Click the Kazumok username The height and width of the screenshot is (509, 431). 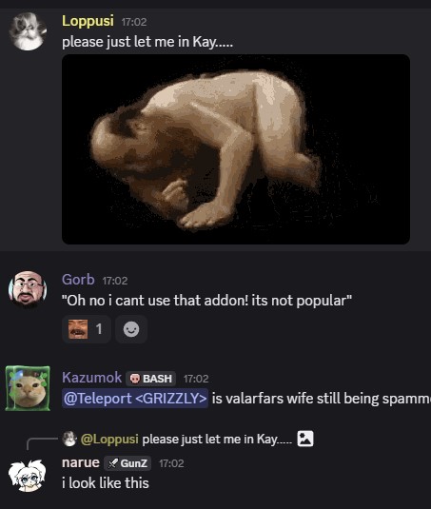[x=92, y=378]
